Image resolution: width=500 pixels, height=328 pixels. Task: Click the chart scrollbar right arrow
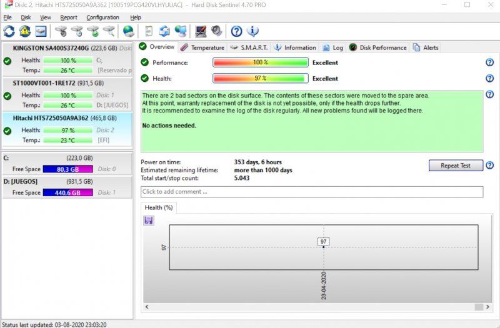487,307
